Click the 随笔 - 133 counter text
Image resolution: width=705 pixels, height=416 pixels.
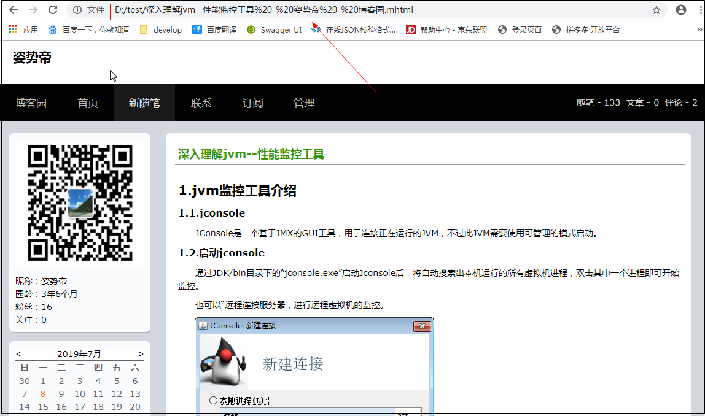[598, 102]
